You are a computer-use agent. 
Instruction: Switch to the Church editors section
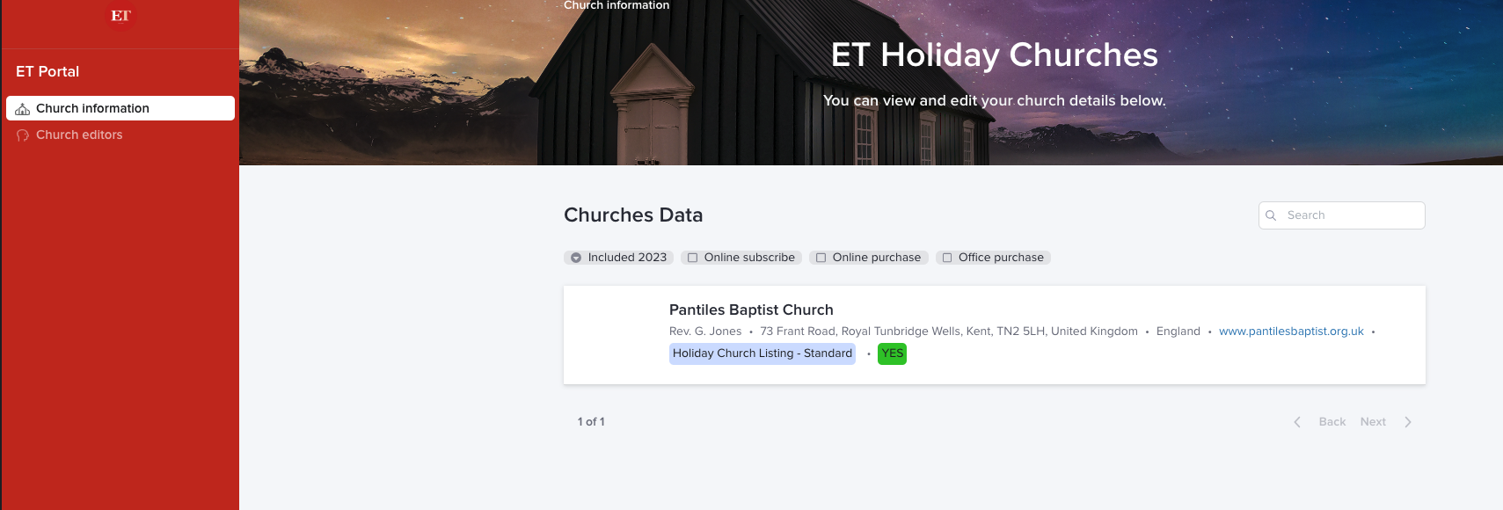pyautogui.click(x=79, y=135)
